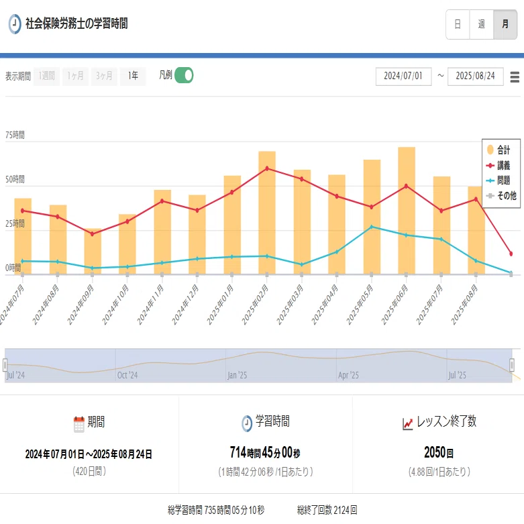
Task: Click 問題 data point for 2025年05月
Action: pyautogui.click(x=372, y=227)
